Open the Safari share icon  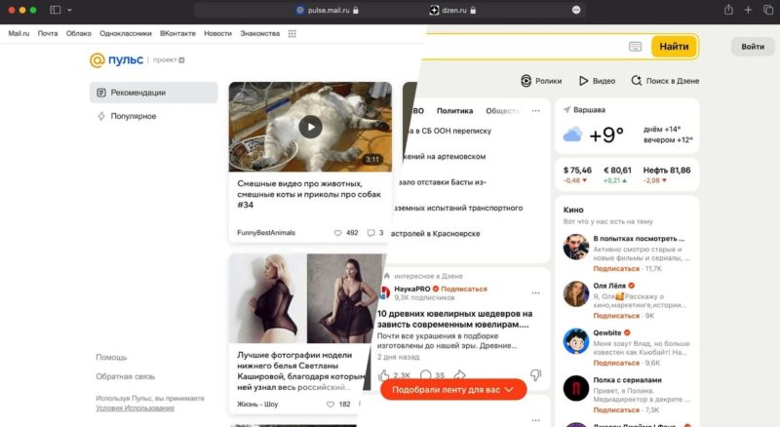tap(728, 10)
